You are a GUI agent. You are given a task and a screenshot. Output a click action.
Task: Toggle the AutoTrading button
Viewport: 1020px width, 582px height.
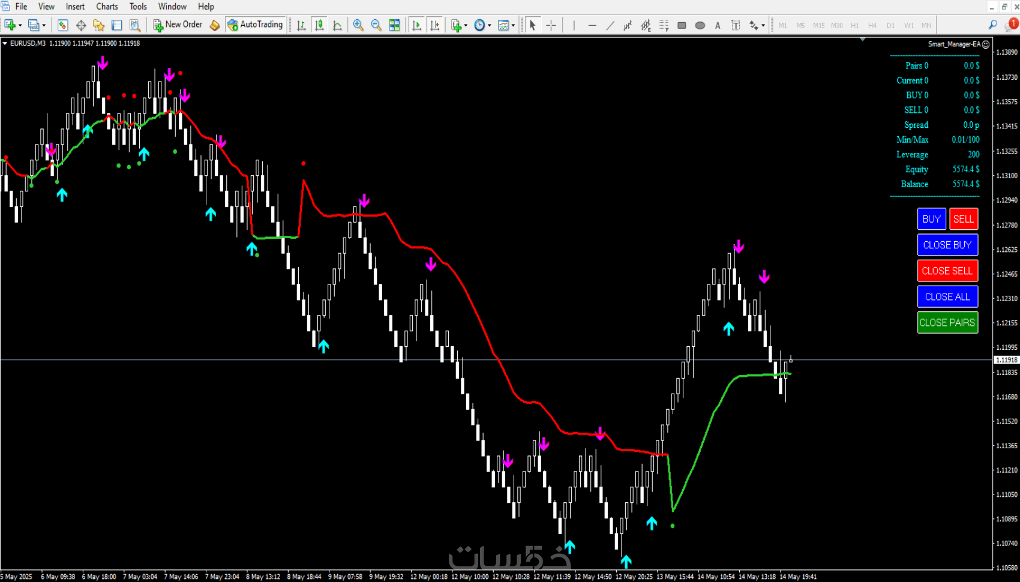pos(255,25)
